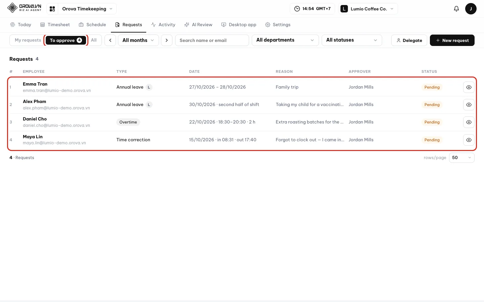
Task: Open the Schedule tab
Action: click(x=92, y=24)
